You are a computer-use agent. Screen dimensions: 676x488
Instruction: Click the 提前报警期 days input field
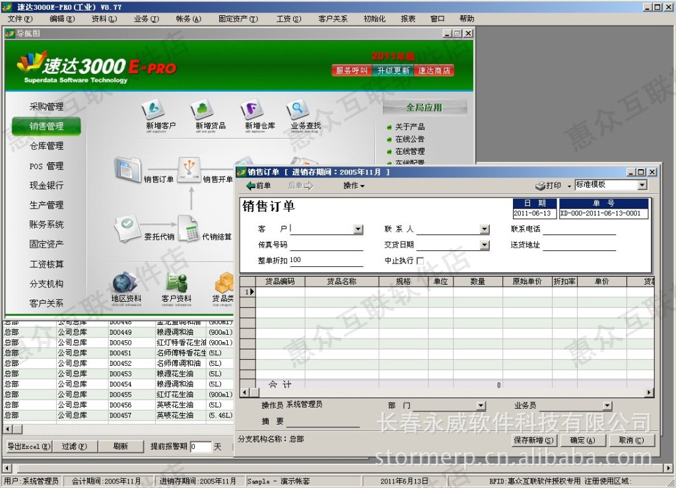(x=201, y=447)
